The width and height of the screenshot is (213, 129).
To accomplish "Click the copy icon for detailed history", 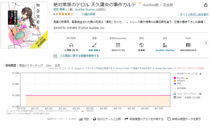I will [x=169, y=119].
